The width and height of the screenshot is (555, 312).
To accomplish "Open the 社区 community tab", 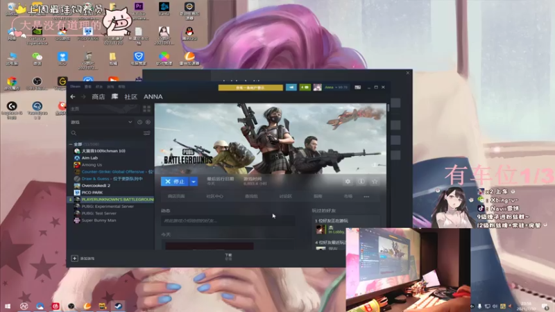I will pyautogui.click(x=130, y=96).
